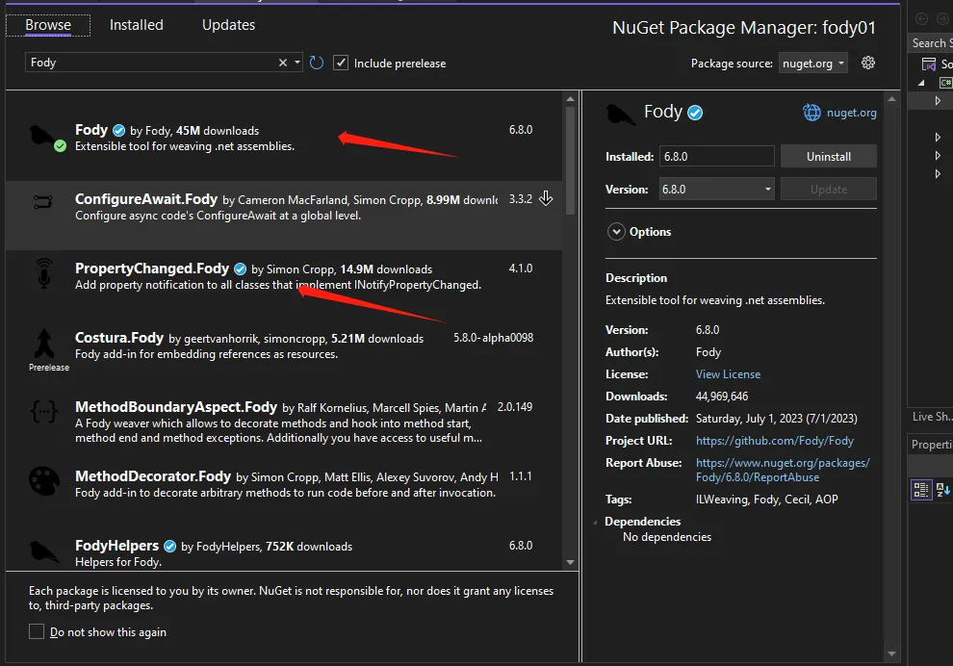The width and height of the screenshot is (953, 666).
Task: Select the Costura.Fody package title
Action: 119,338
